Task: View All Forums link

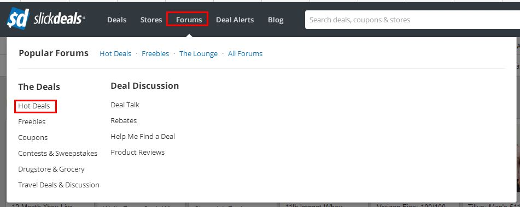Action: click(245, 53)
